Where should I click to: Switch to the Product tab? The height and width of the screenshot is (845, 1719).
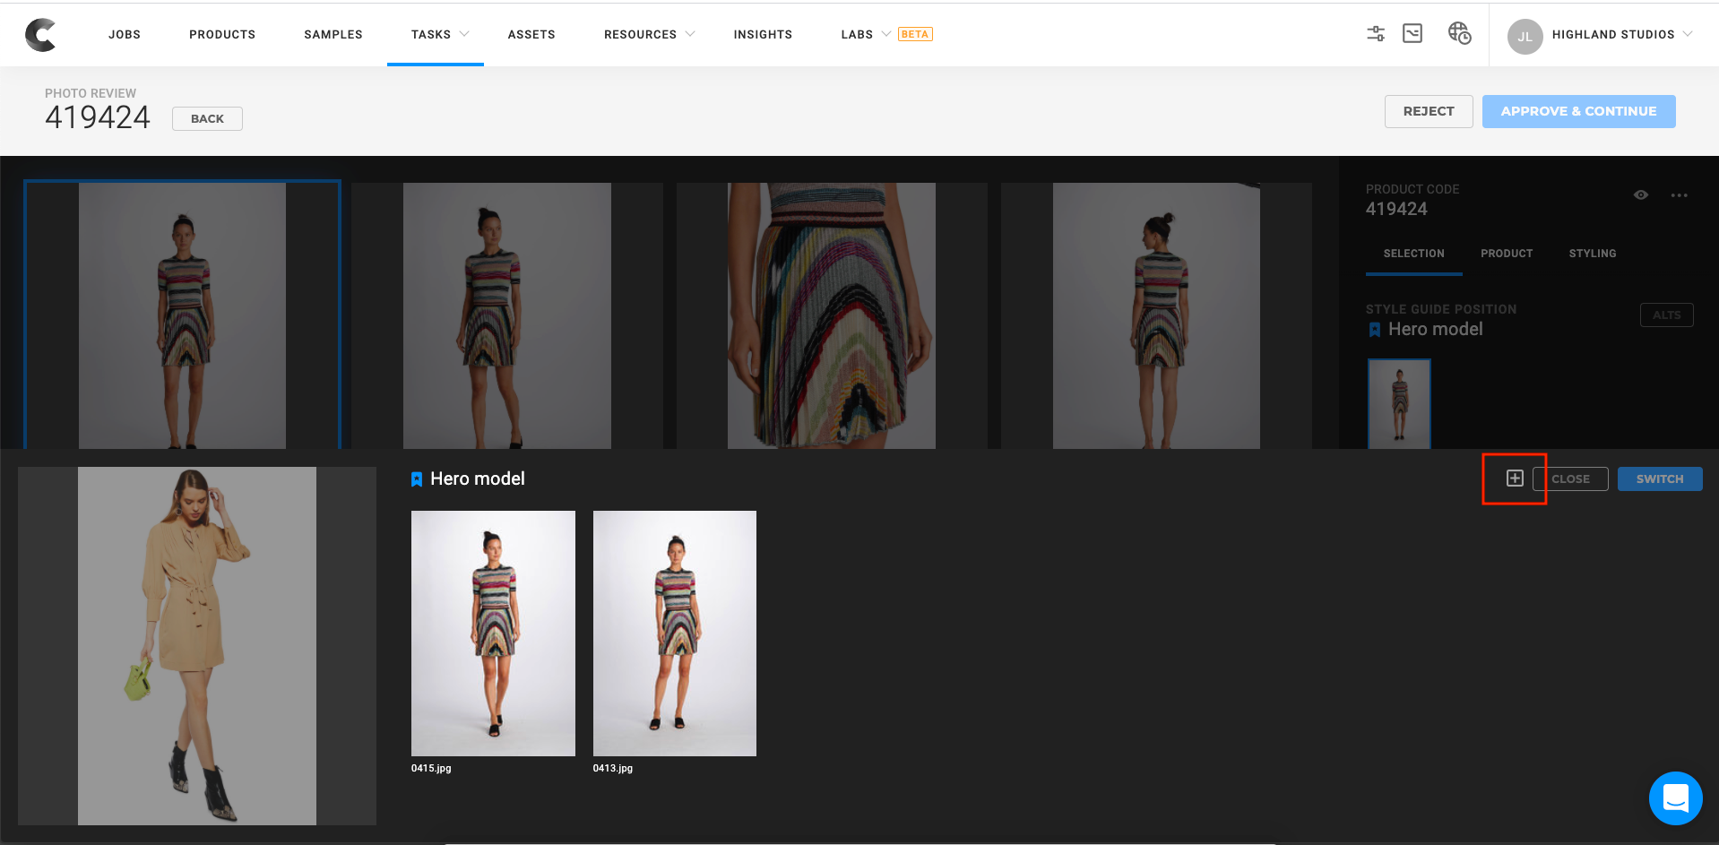[x=1506, y=254]
